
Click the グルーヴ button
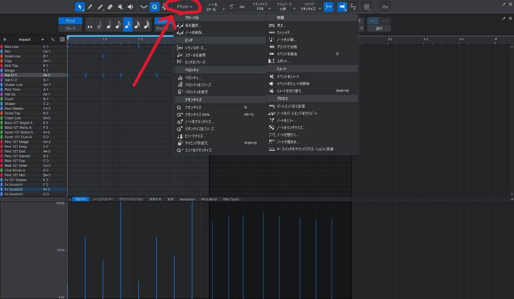pos(70,28)
